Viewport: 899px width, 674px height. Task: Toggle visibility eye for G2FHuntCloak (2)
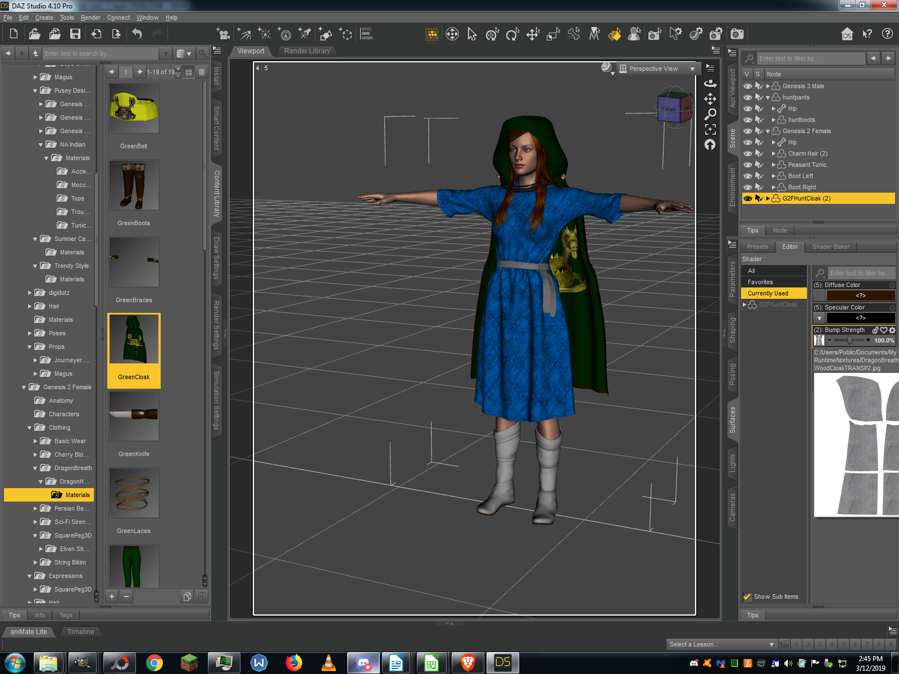(748, 198)
